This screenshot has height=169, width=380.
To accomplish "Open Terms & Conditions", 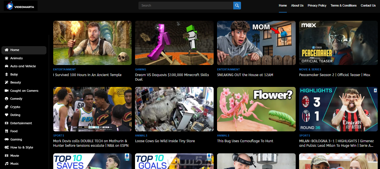I will click(x=344, y=5).
